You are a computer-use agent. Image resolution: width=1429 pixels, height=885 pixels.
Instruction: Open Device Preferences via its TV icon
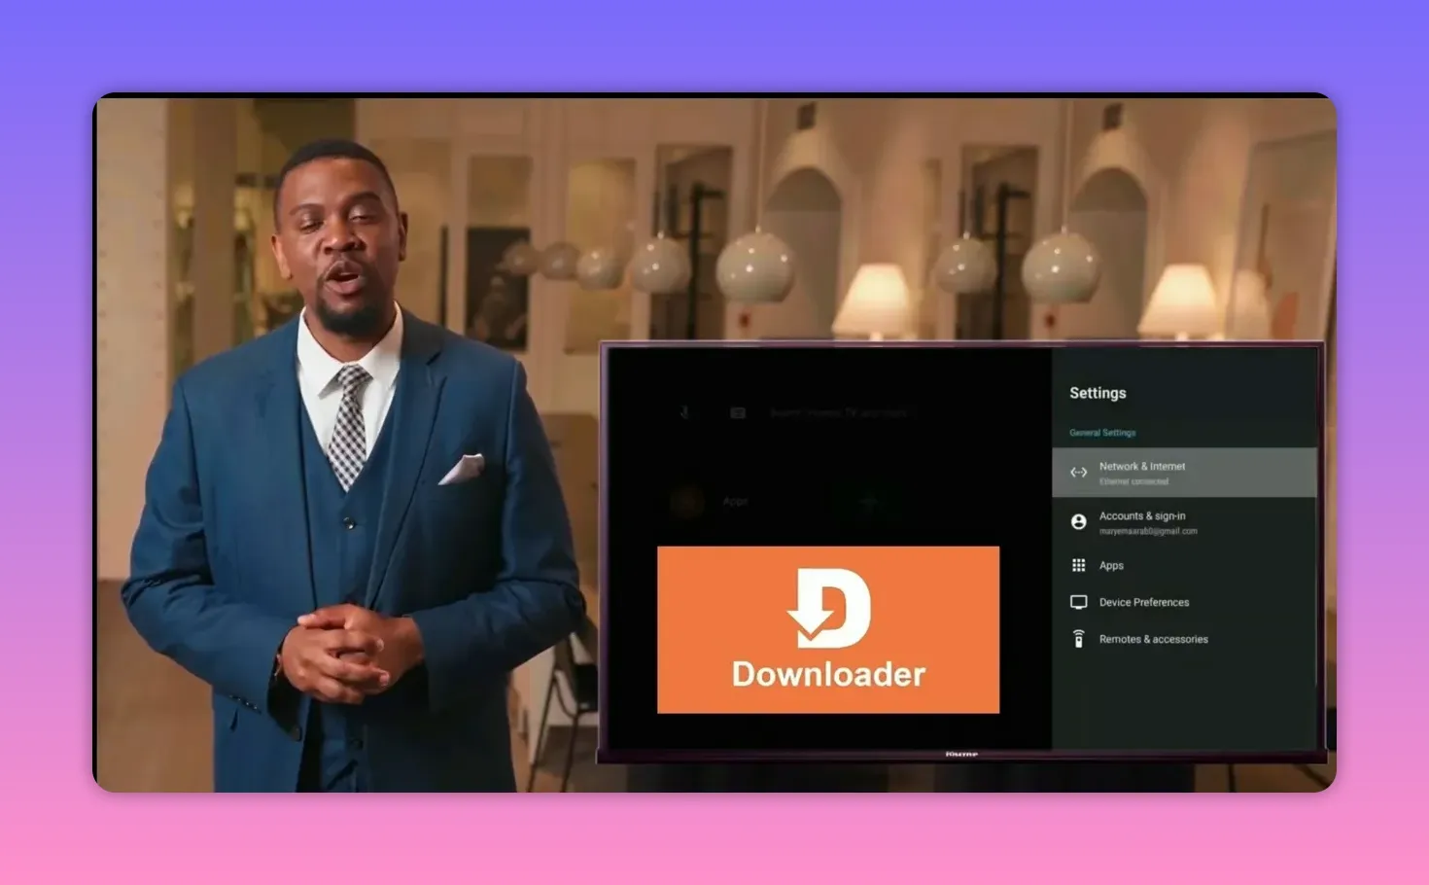coord(1078,602)
